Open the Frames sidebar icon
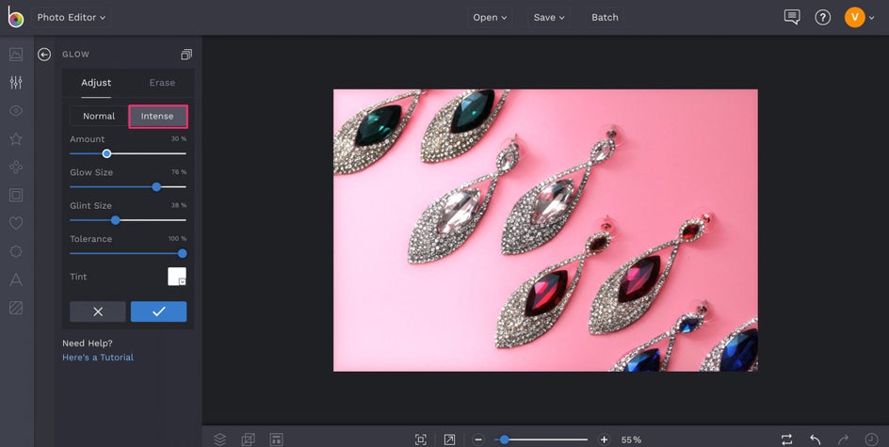Screen dimensions: 889x447 tap(16, 196)
